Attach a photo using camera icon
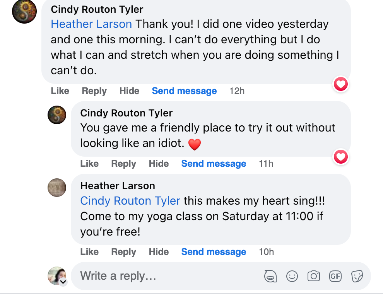The width and height of the screenshot is (383, 294). point(313,276)
